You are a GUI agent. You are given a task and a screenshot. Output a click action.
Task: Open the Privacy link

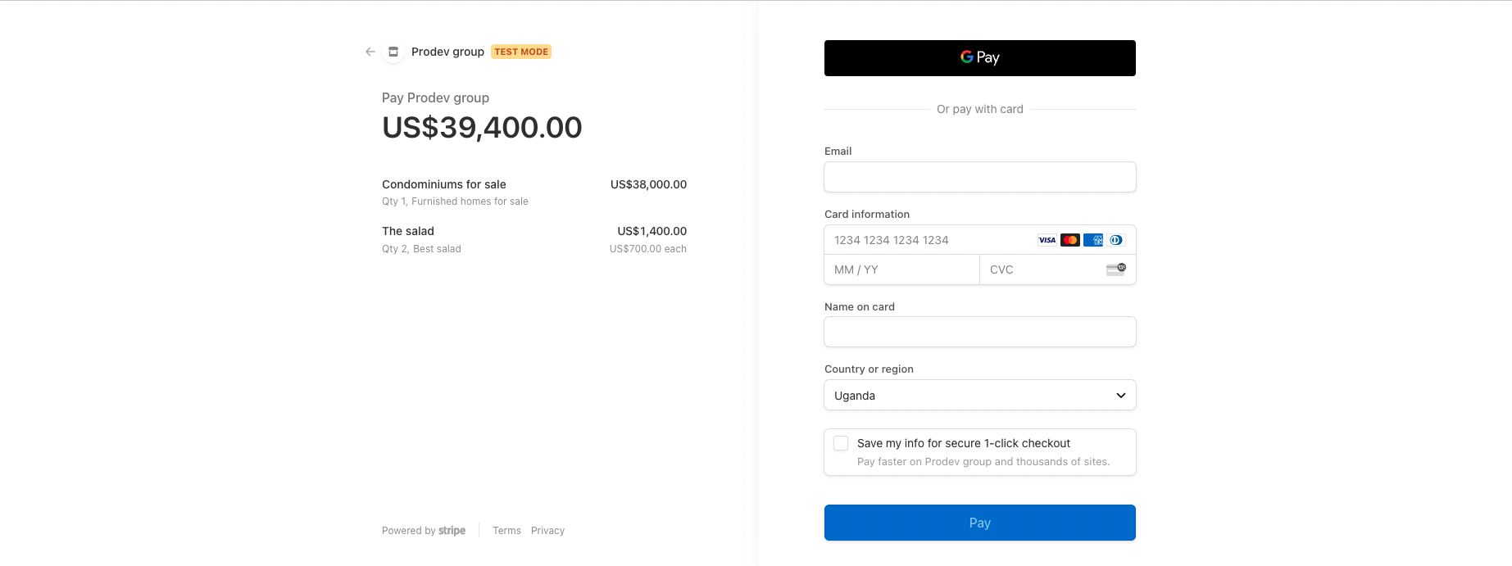(x=547, y=530)
